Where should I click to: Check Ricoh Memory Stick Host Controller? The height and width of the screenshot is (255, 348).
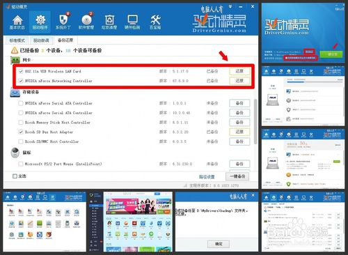click(x=21, y=123)
